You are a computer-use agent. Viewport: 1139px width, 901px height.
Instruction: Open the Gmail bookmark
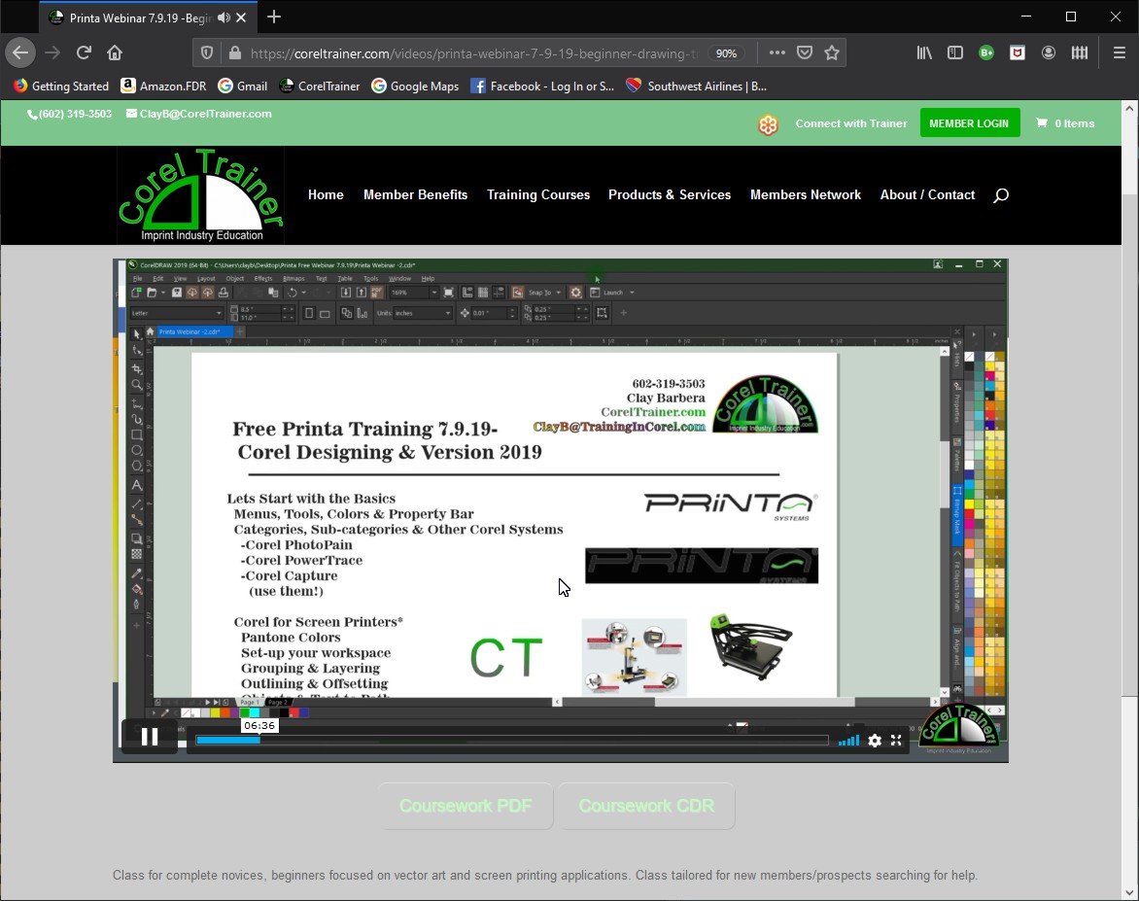[x=243, y=86]
